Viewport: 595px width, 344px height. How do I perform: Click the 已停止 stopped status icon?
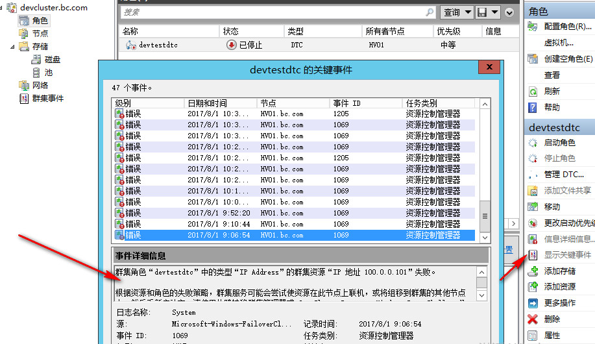[231, 45]
